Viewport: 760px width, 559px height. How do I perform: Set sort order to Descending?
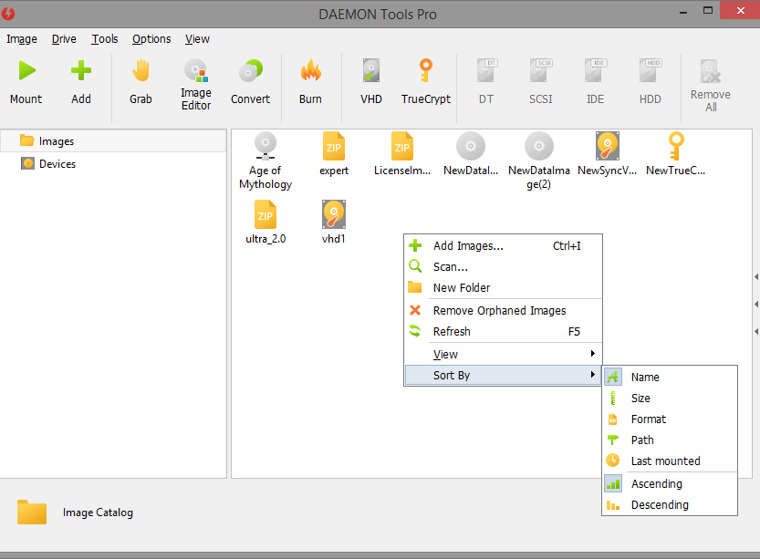click(670, 505)
